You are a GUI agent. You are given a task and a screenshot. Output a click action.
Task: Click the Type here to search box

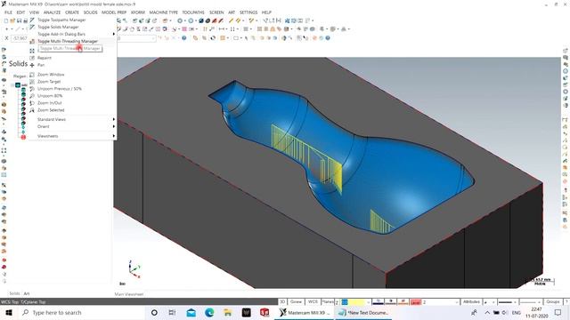82,312
